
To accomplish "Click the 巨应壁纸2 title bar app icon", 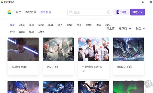I will pos(2,2).
